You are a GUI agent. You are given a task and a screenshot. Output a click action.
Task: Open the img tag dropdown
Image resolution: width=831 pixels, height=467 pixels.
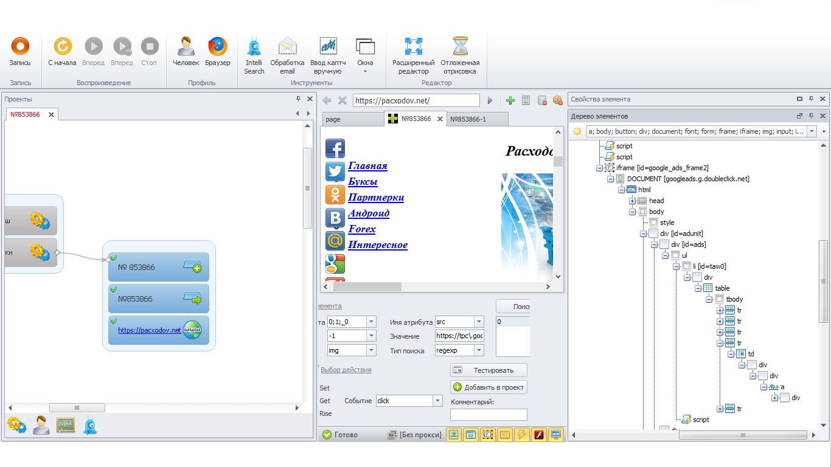pos(371,350)
